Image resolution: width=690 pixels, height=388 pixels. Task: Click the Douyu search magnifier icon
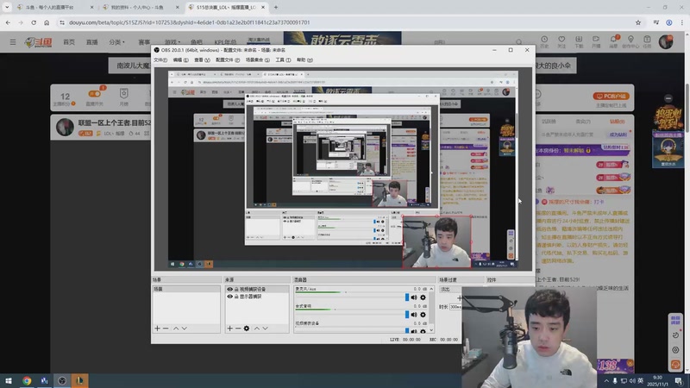[519, 42]
